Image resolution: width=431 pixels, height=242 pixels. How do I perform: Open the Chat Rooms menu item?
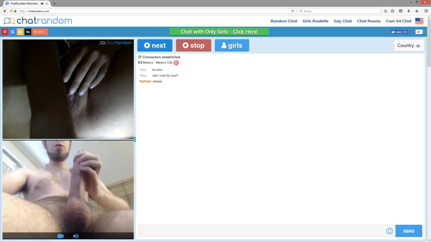click(369, 21)
